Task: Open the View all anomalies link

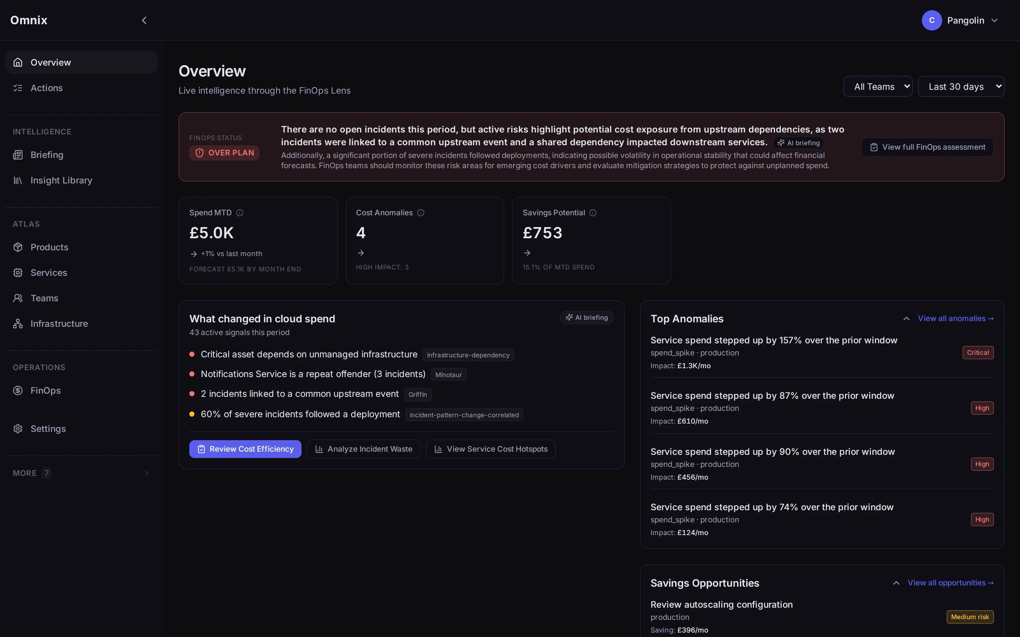Action: (956, 318)
